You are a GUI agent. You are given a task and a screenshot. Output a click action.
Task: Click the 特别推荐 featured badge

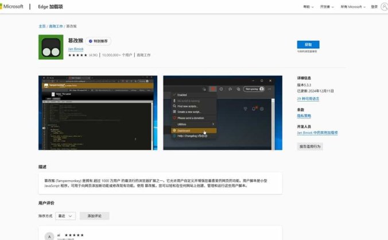click(x=99, y=41)
